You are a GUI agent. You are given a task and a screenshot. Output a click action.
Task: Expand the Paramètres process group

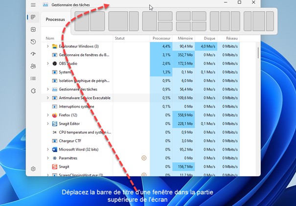(48, 158)
